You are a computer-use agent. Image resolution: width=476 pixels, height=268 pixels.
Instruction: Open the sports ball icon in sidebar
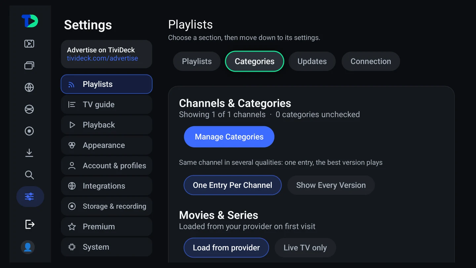(x=29, y=109)
